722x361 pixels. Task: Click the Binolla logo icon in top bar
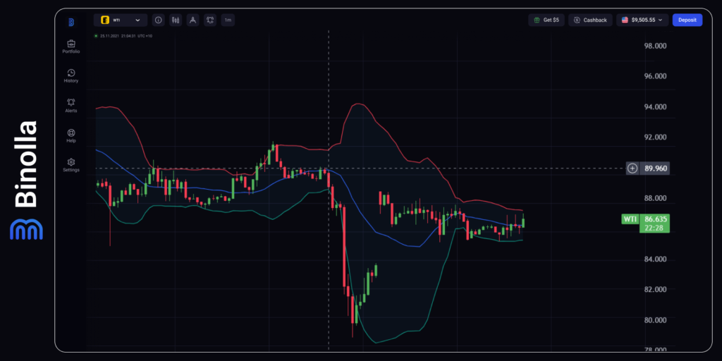(71, 22)
